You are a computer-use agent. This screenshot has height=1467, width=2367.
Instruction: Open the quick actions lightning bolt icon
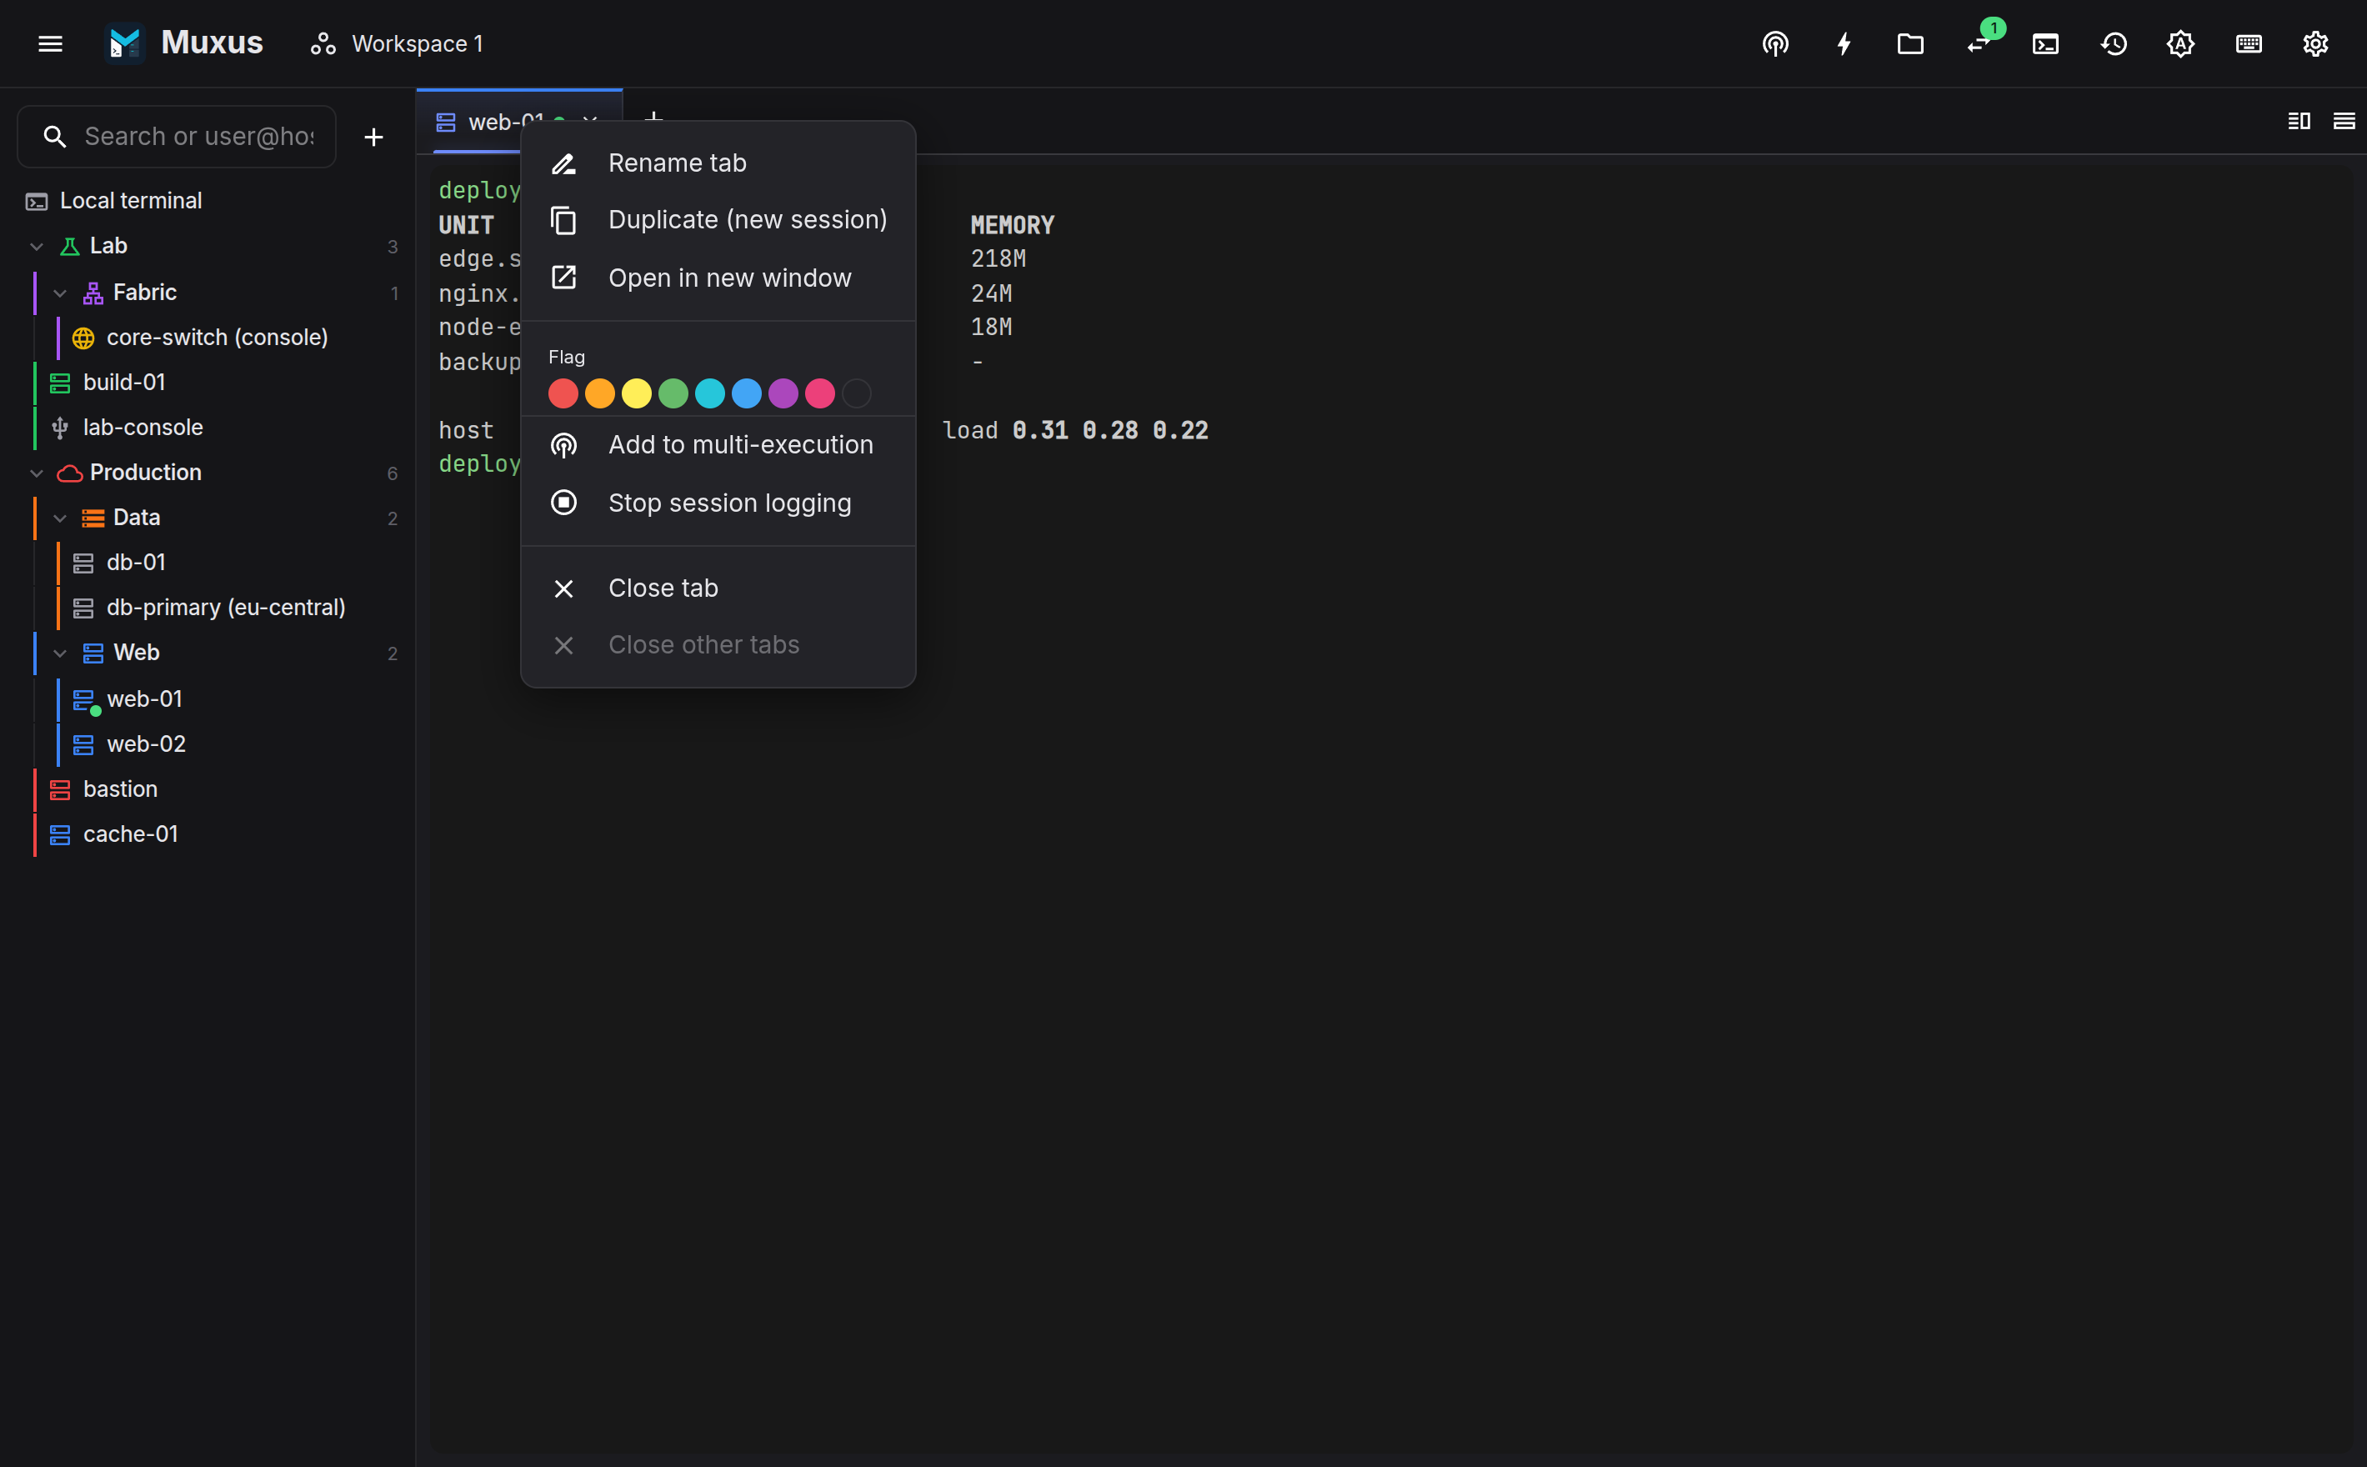coord(1843,43)
